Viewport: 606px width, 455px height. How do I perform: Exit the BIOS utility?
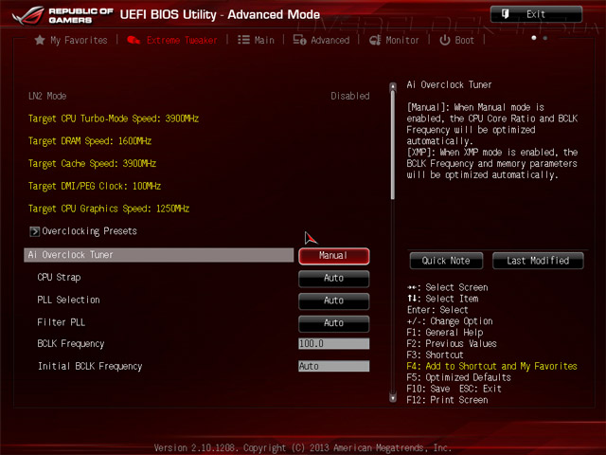(537, 14)
